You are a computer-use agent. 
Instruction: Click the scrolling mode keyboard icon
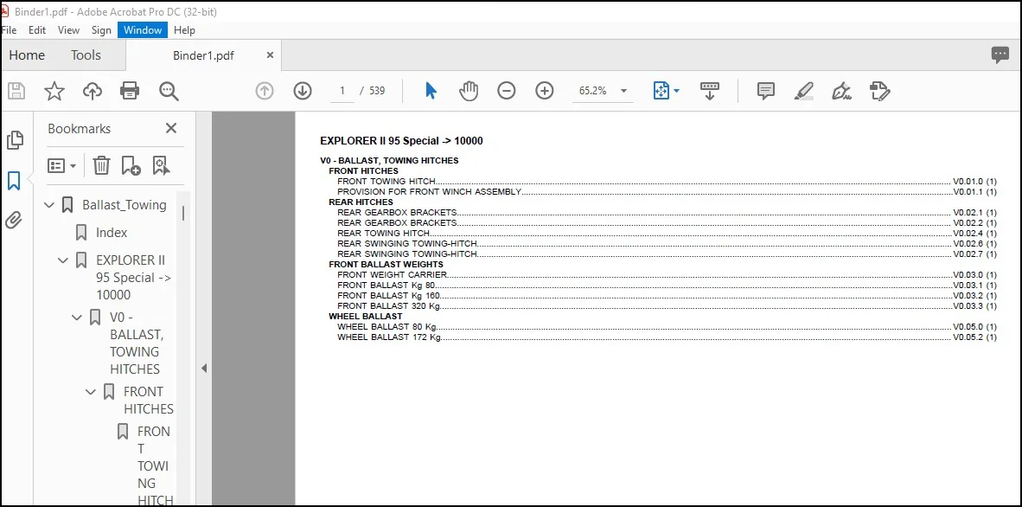tap(710, 91)
